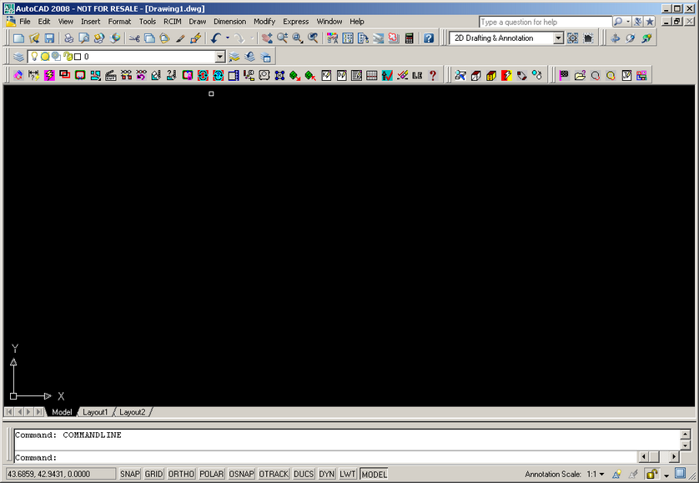Image resolution: width=699 pixels, height=483 pixels.
Task: Expand the Annotation Scale 1:1 dropdown
Action: (601, 474)
